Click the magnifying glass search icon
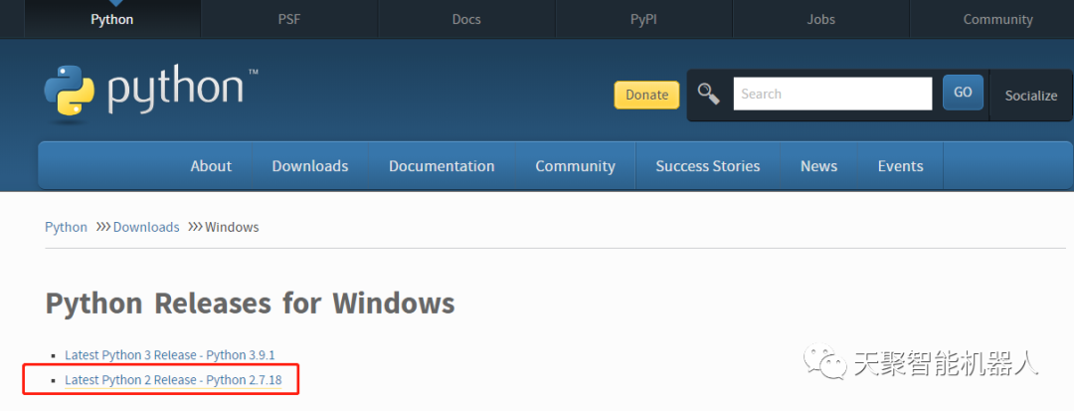The height and width of the screenshot is (411, 1074). (708, 94)
